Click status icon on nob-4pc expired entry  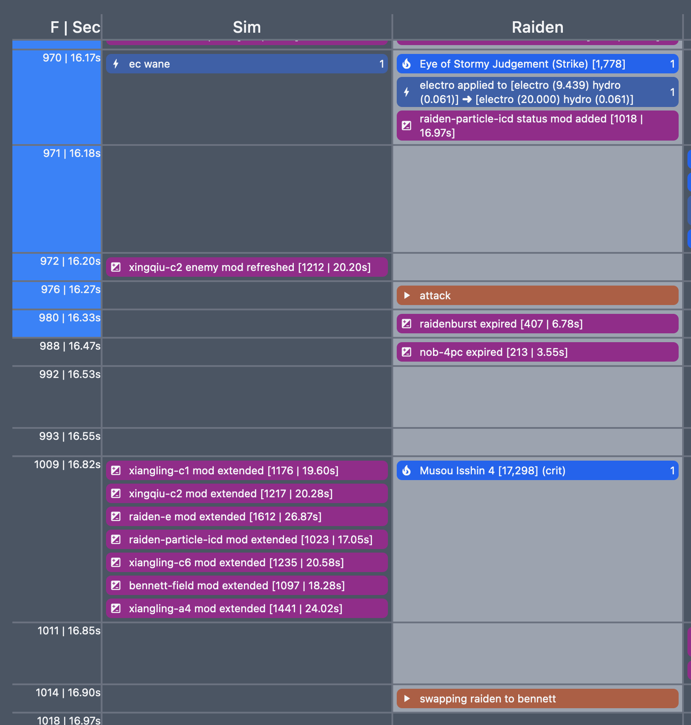click(x=406, y=352)
